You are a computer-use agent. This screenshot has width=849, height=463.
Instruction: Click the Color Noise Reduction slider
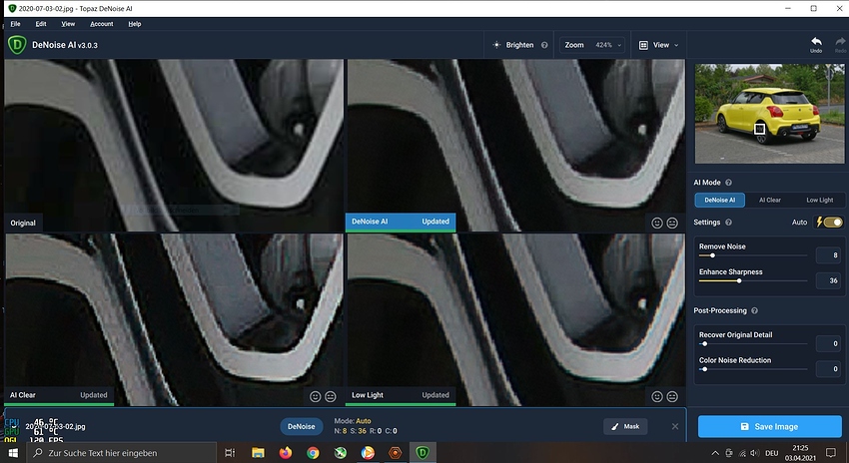[753, 369]
